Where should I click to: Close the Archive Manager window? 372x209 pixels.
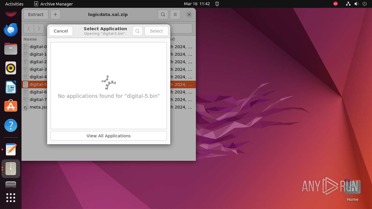189,15
